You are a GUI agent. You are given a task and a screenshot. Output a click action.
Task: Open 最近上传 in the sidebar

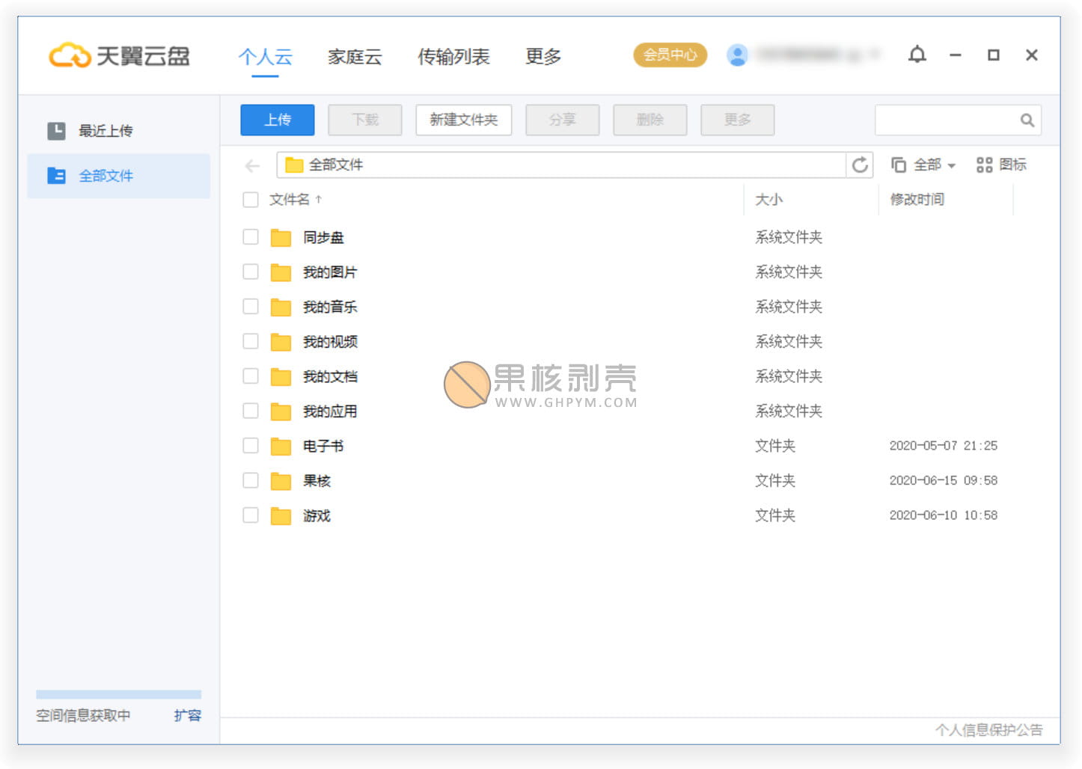[x=106, y=131]
